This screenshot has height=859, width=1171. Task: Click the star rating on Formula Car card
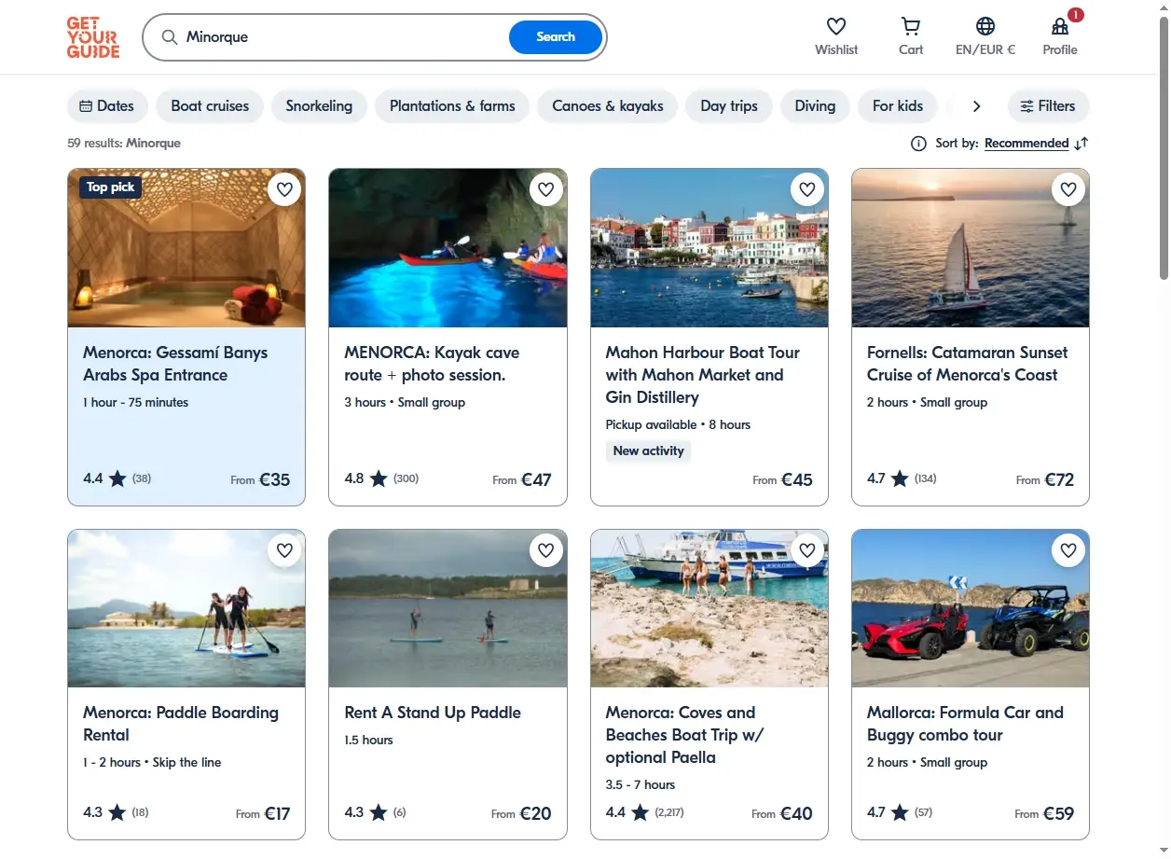[900, 813]
